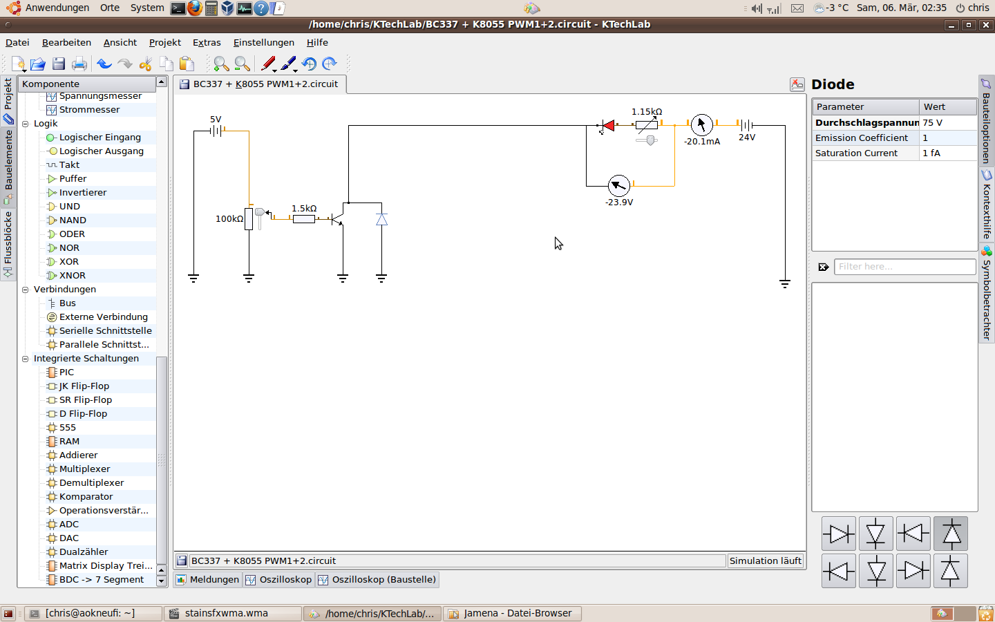The height and width of the screenshot is (622, 995).
Task: Open a file using the folder icon
Action: click(38, 64)
